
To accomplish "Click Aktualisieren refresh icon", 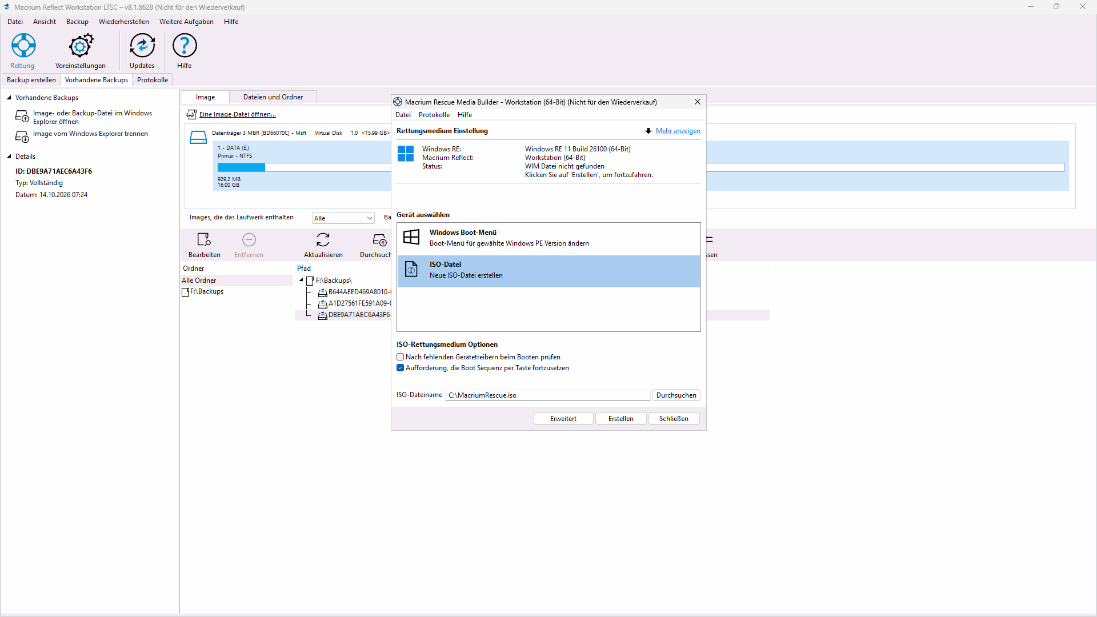I will tap(323, 239).
